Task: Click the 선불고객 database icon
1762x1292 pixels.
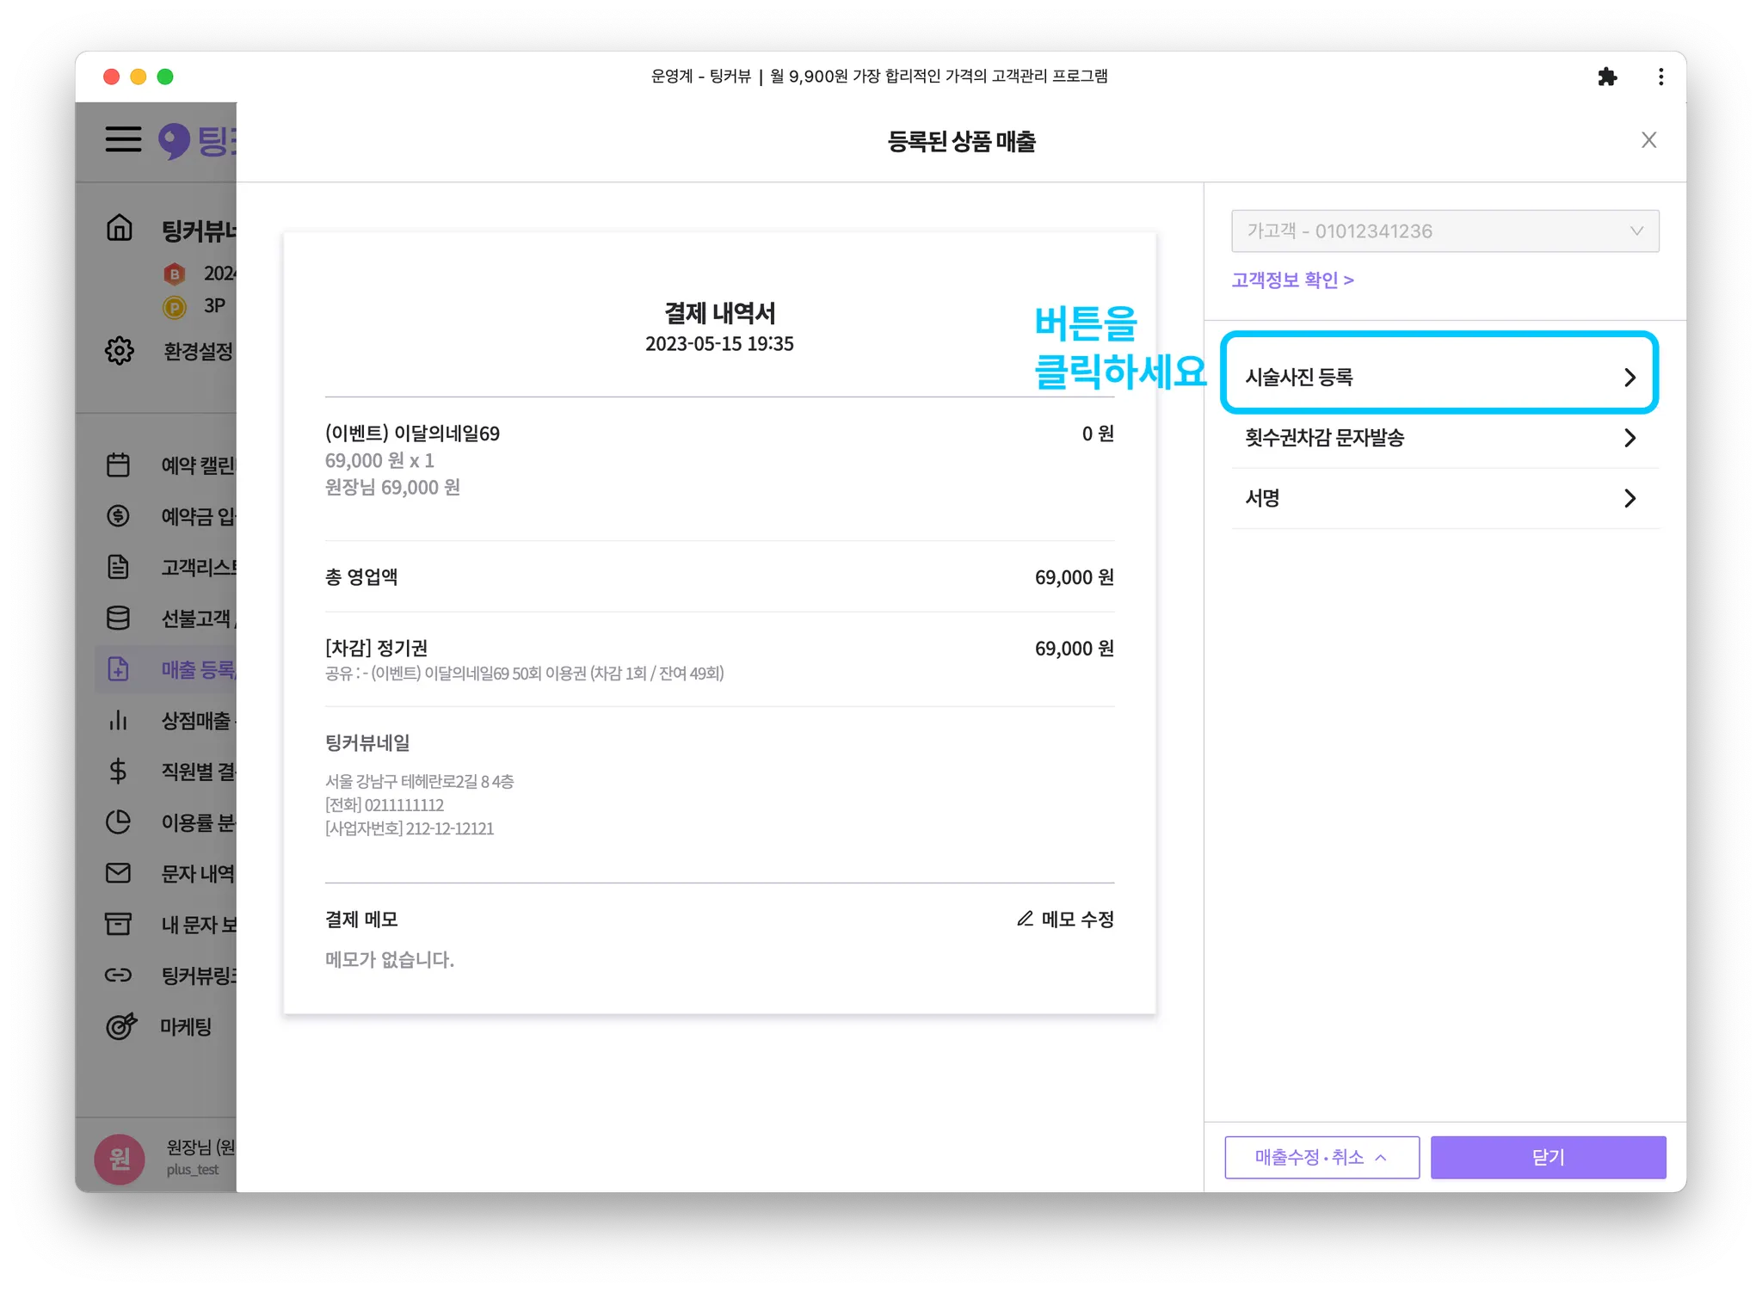Action: point(119,618)
